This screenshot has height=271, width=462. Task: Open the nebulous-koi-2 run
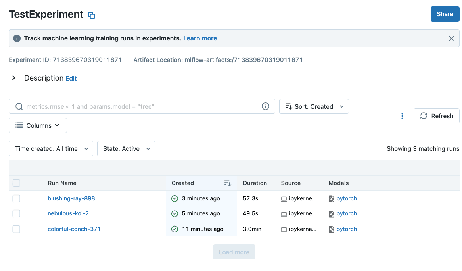[68, 213]
